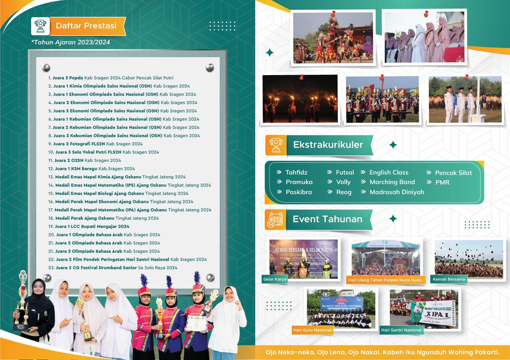Image resolution: width=510 pixels, height=360 pixels.
Task: Select the Event Tahunan heading banner
Action: 329,219
